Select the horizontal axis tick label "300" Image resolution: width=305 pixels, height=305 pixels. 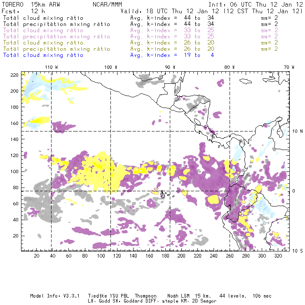(262, 256)
